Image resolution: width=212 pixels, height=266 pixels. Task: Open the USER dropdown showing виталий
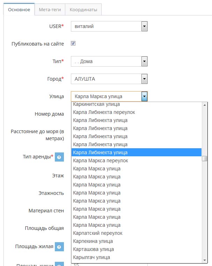pyautogui.click(x=109, y=26)
